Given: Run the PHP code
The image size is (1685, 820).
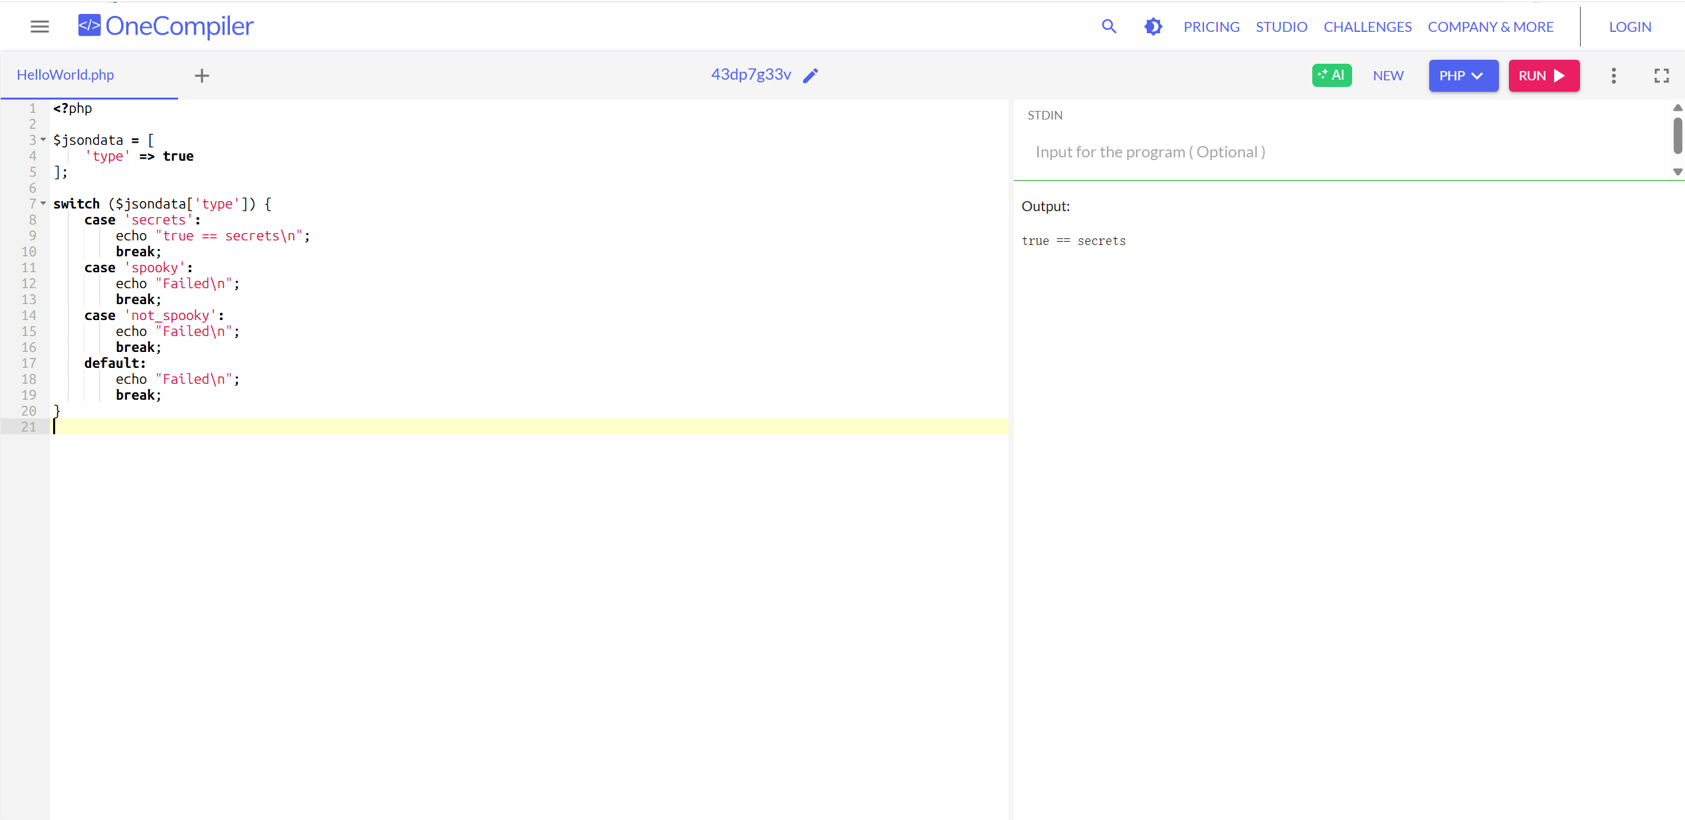Looking at the screenshot, I should (x=1543, y=76).
